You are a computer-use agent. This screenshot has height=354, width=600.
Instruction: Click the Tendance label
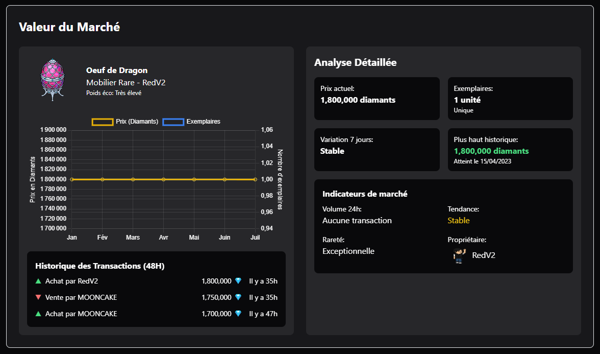point(463,209)
